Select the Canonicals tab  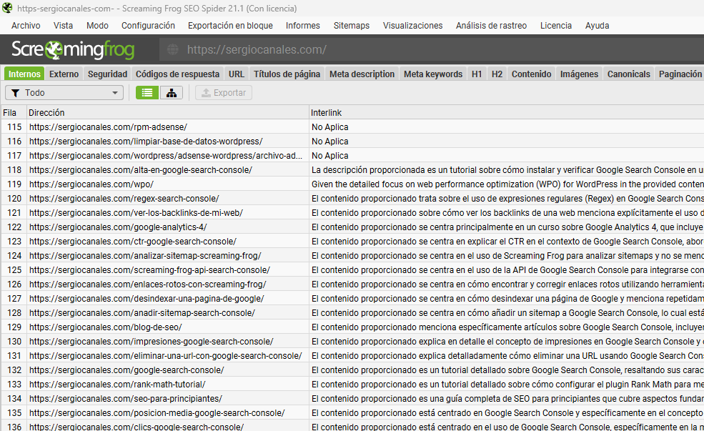[628, 74]
